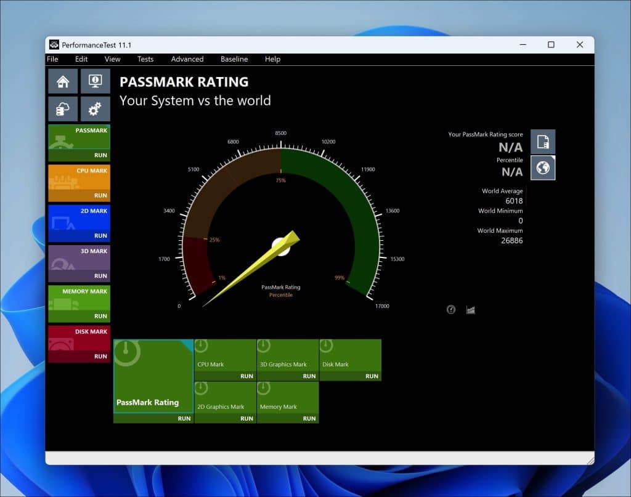Open the Advanced menu
The width and height of the screenshot is (631, 497).
(187, 59)
